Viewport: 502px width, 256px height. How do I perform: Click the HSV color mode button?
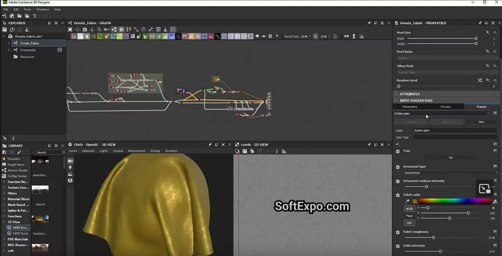click(x=409, y=223)
